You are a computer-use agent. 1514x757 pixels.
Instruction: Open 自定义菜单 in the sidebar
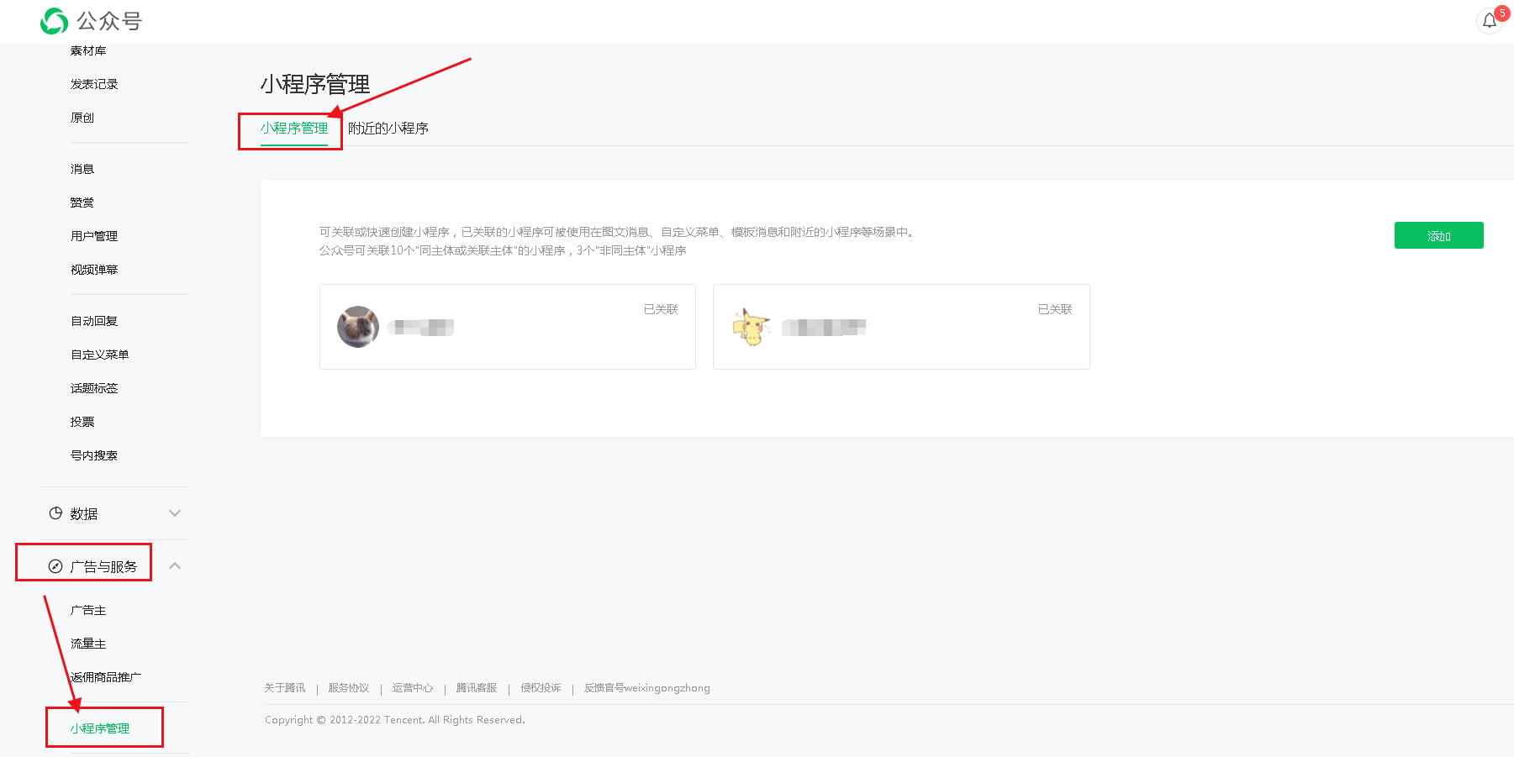(100, 355)
